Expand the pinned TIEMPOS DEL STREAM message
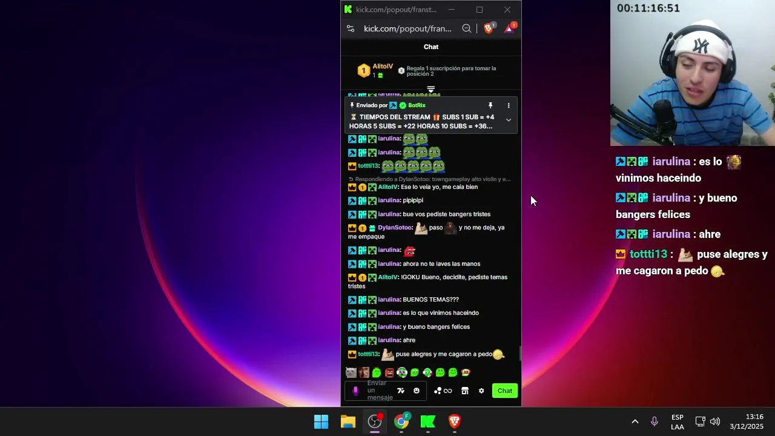This screenshot has width=775, height=436. click(509, 120)
